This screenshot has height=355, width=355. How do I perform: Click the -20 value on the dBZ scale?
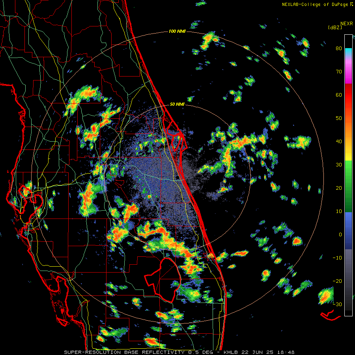pos(337,281)
